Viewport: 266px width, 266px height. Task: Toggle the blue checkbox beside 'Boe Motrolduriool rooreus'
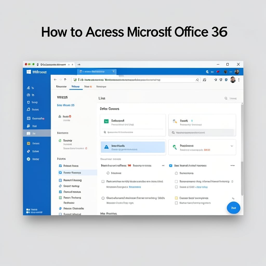click(x=171, y=165)
